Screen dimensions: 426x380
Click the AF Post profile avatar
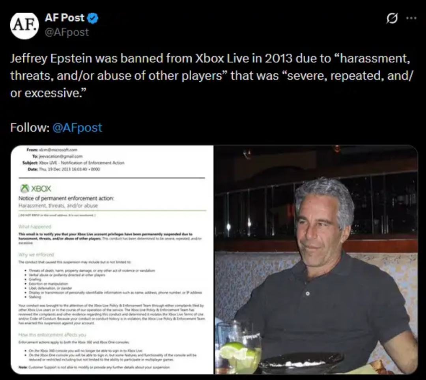coord(24,25)
